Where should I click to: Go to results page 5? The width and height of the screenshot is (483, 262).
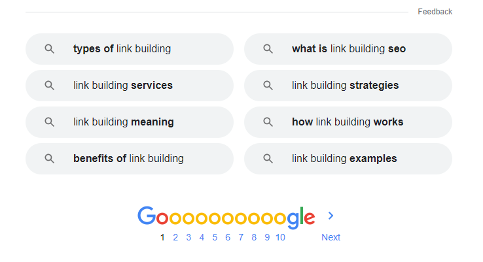click(215, 237)
